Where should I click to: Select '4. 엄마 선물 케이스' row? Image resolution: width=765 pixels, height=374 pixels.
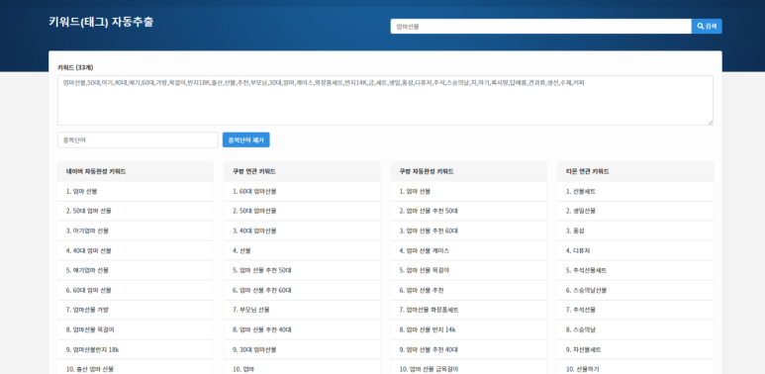coord(468,250)
